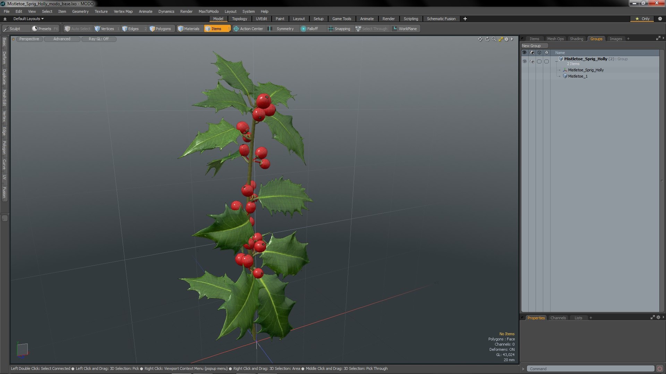Switch to the Channels tab
The width and height of the screenshot is (666, 374).
(x=558, y=318)
